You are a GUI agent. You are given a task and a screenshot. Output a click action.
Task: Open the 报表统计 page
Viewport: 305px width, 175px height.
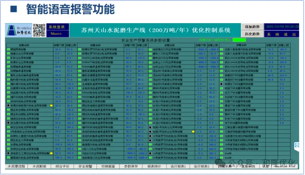[x=154, y=167]
